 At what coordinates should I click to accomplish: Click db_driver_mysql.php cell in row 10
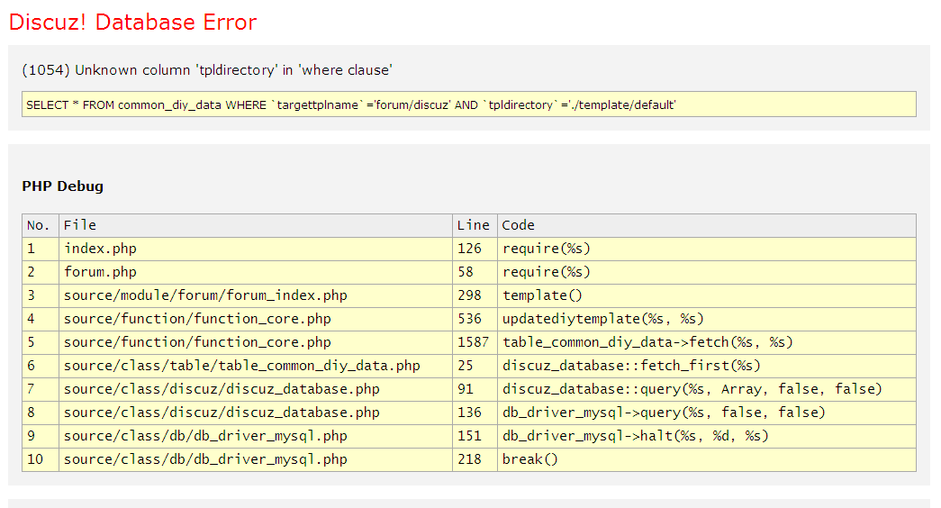[x=256, y=459]
